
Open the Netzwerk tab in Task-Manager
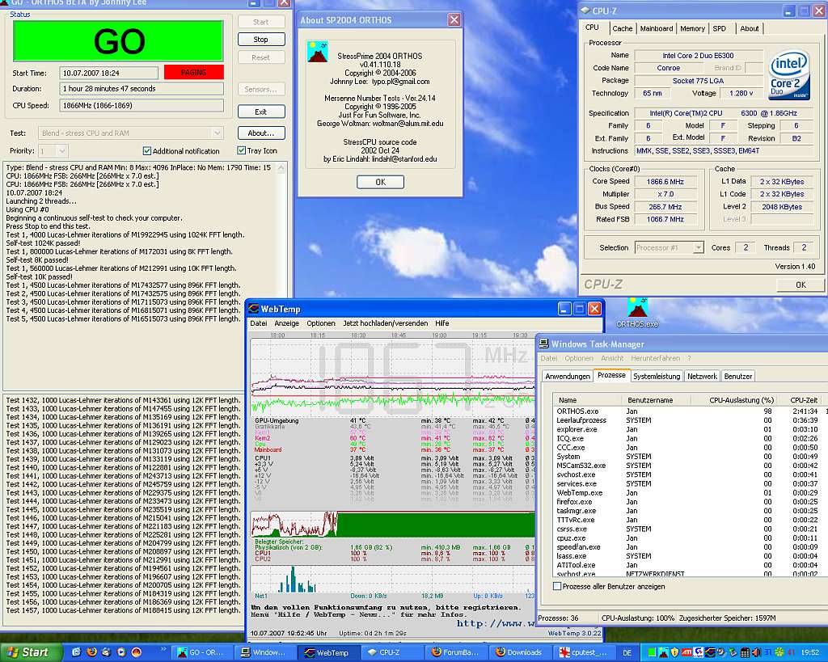pos(702,377)
